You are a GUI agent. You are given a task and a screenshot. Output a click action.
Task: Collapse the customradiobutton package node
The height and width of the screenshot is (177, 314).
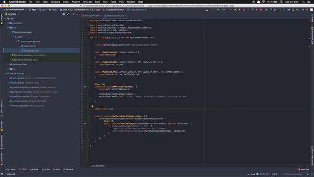coord(16,41)
